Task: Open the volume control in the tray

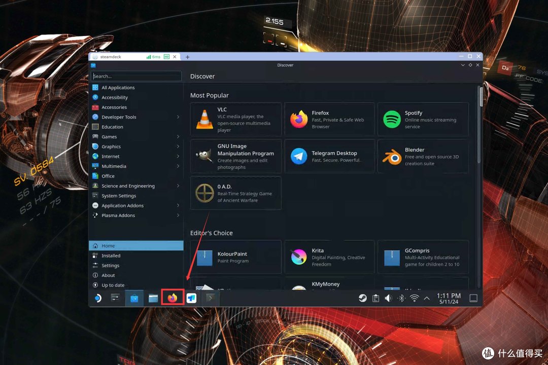Action: 388,298
